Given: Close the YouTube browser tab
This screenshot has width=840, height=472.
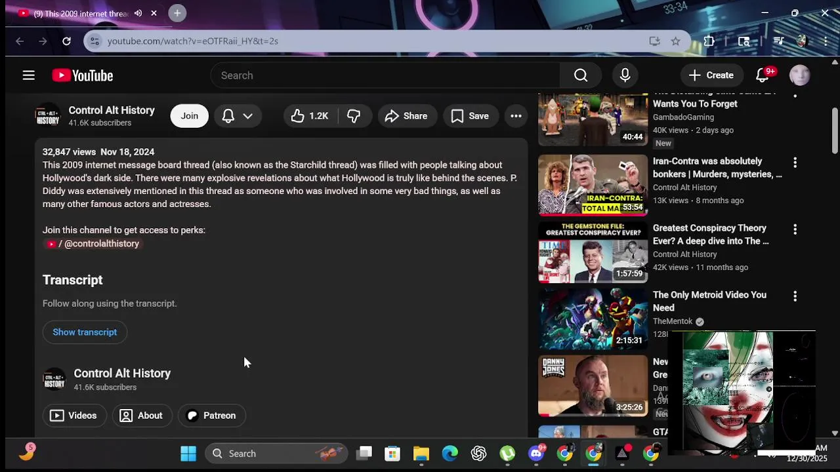Looking at the screenshot, I should coord(154,13).
